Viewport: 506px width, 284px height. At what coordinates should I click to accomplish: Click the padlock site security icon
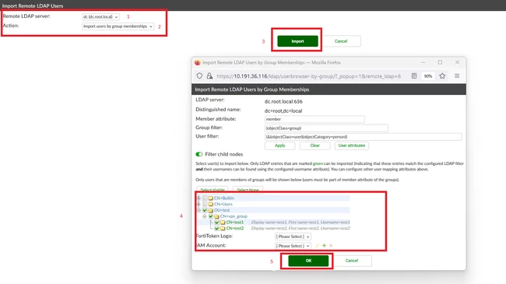[209, 75]
